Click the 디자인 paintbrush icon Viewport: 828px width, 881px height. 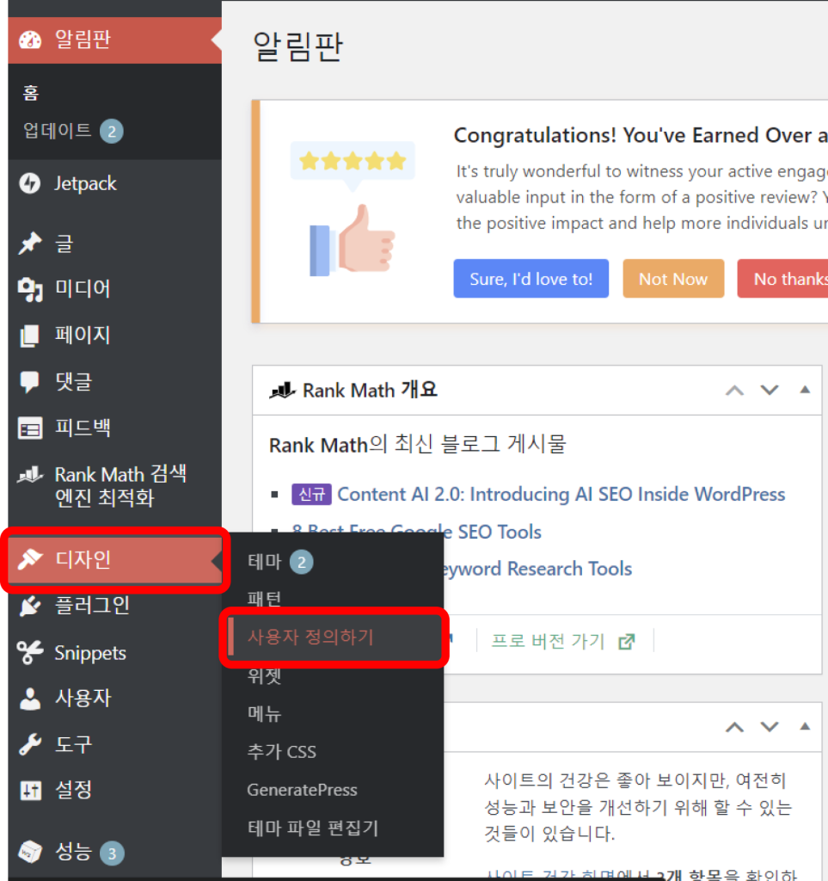click(x=30, y=559)
